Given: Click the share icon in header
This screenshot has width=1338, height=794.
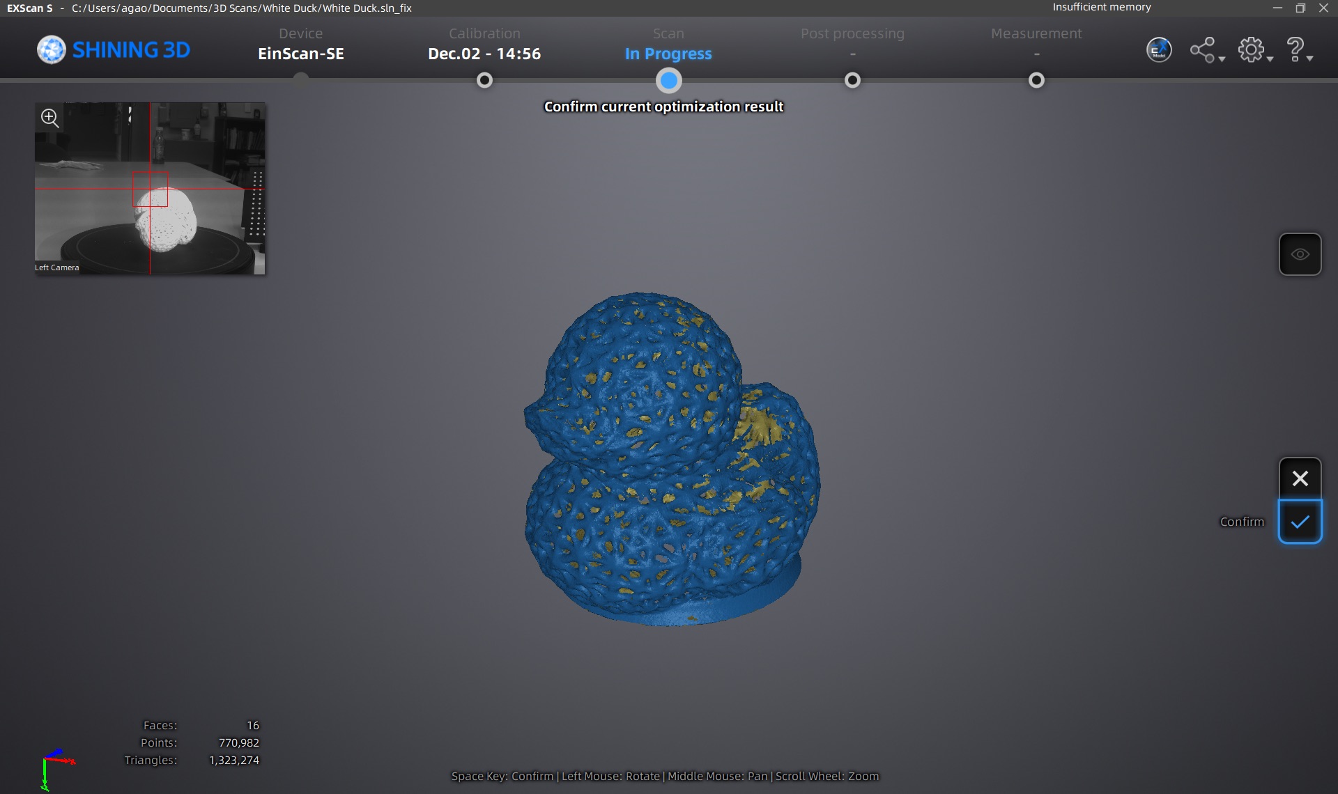Looking at the screenshot, I should pos(1202,50).
